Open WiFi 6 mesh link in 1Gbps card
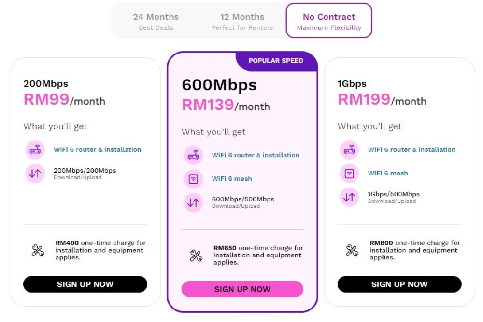483x322 pixels. point(388,174)
